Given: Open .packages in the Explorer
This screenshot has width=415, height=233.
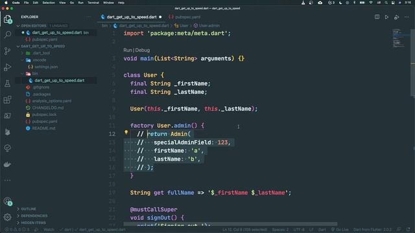Looking at the screenshot, I should [x=41, y=94].
